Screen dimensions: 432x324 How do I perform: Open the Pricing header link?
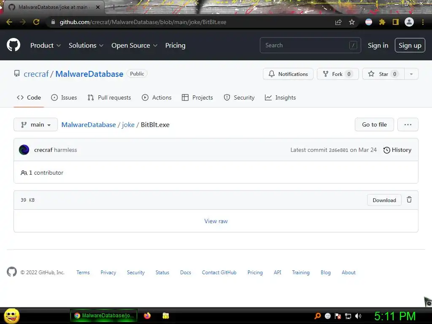coord(175,46)
